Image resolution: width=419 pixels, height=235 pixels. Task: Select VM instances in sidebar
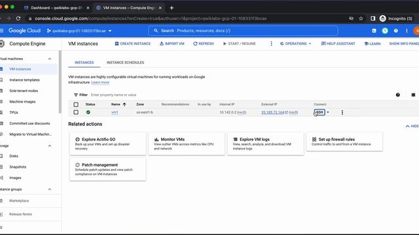tap(29, 69)
